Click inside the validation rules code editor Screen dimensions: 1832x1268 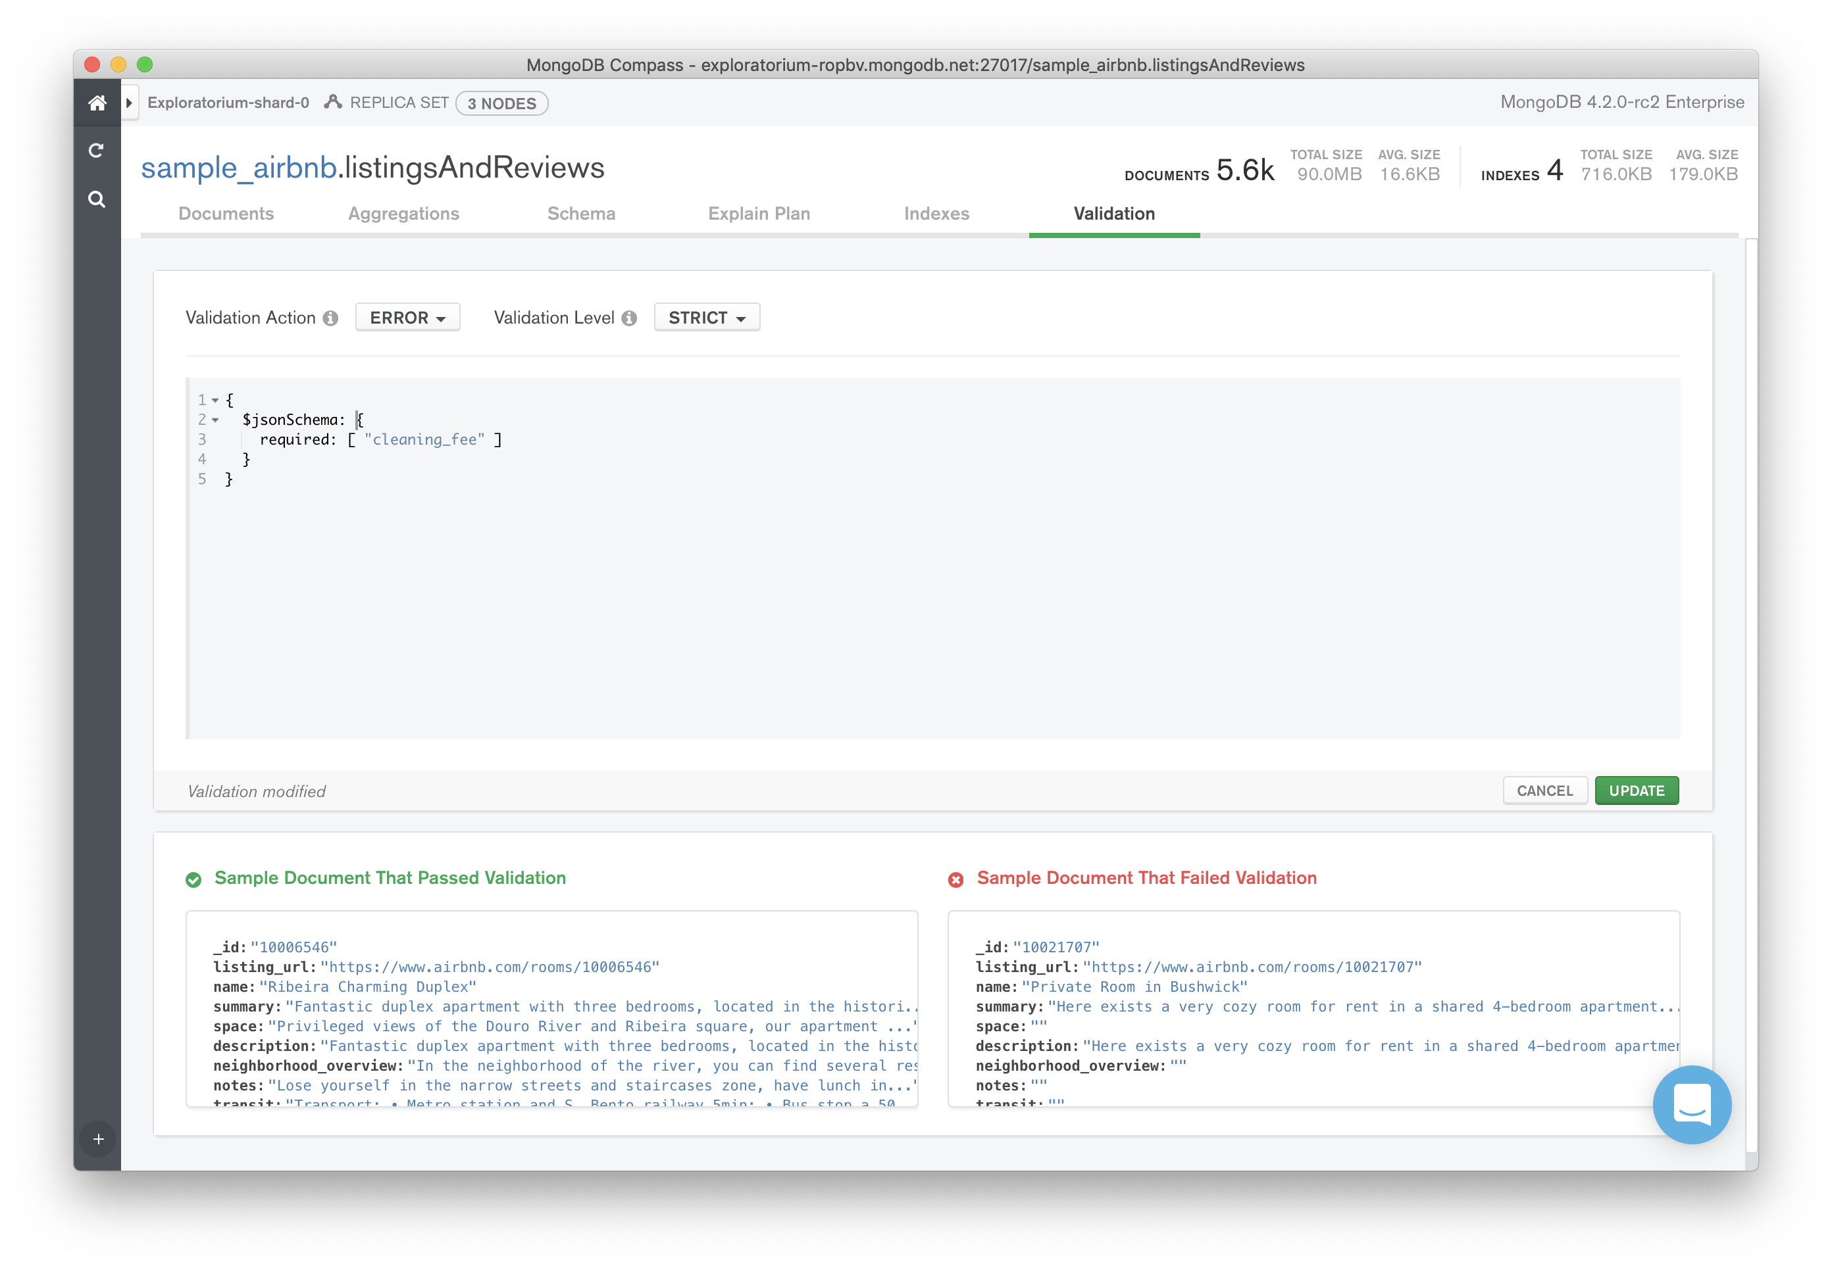pyautogui.click(x=932, y=558)
